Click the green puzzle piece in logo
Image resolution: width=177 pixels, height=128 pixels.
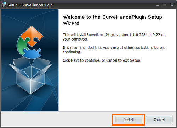[x=22, y=46]
